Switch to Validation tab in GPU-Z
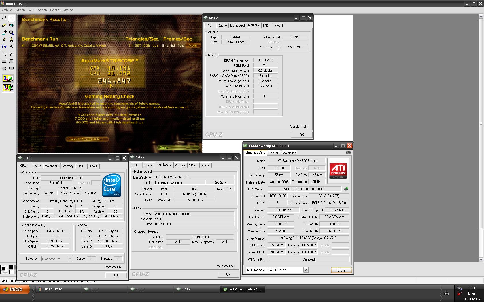 (x=289, y=153)
